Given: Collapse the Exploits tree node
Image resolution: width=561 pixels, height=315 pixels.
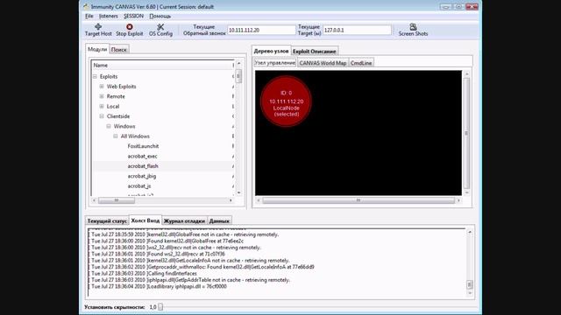Looking at the screenshot, I should click(x=95, y=76).
